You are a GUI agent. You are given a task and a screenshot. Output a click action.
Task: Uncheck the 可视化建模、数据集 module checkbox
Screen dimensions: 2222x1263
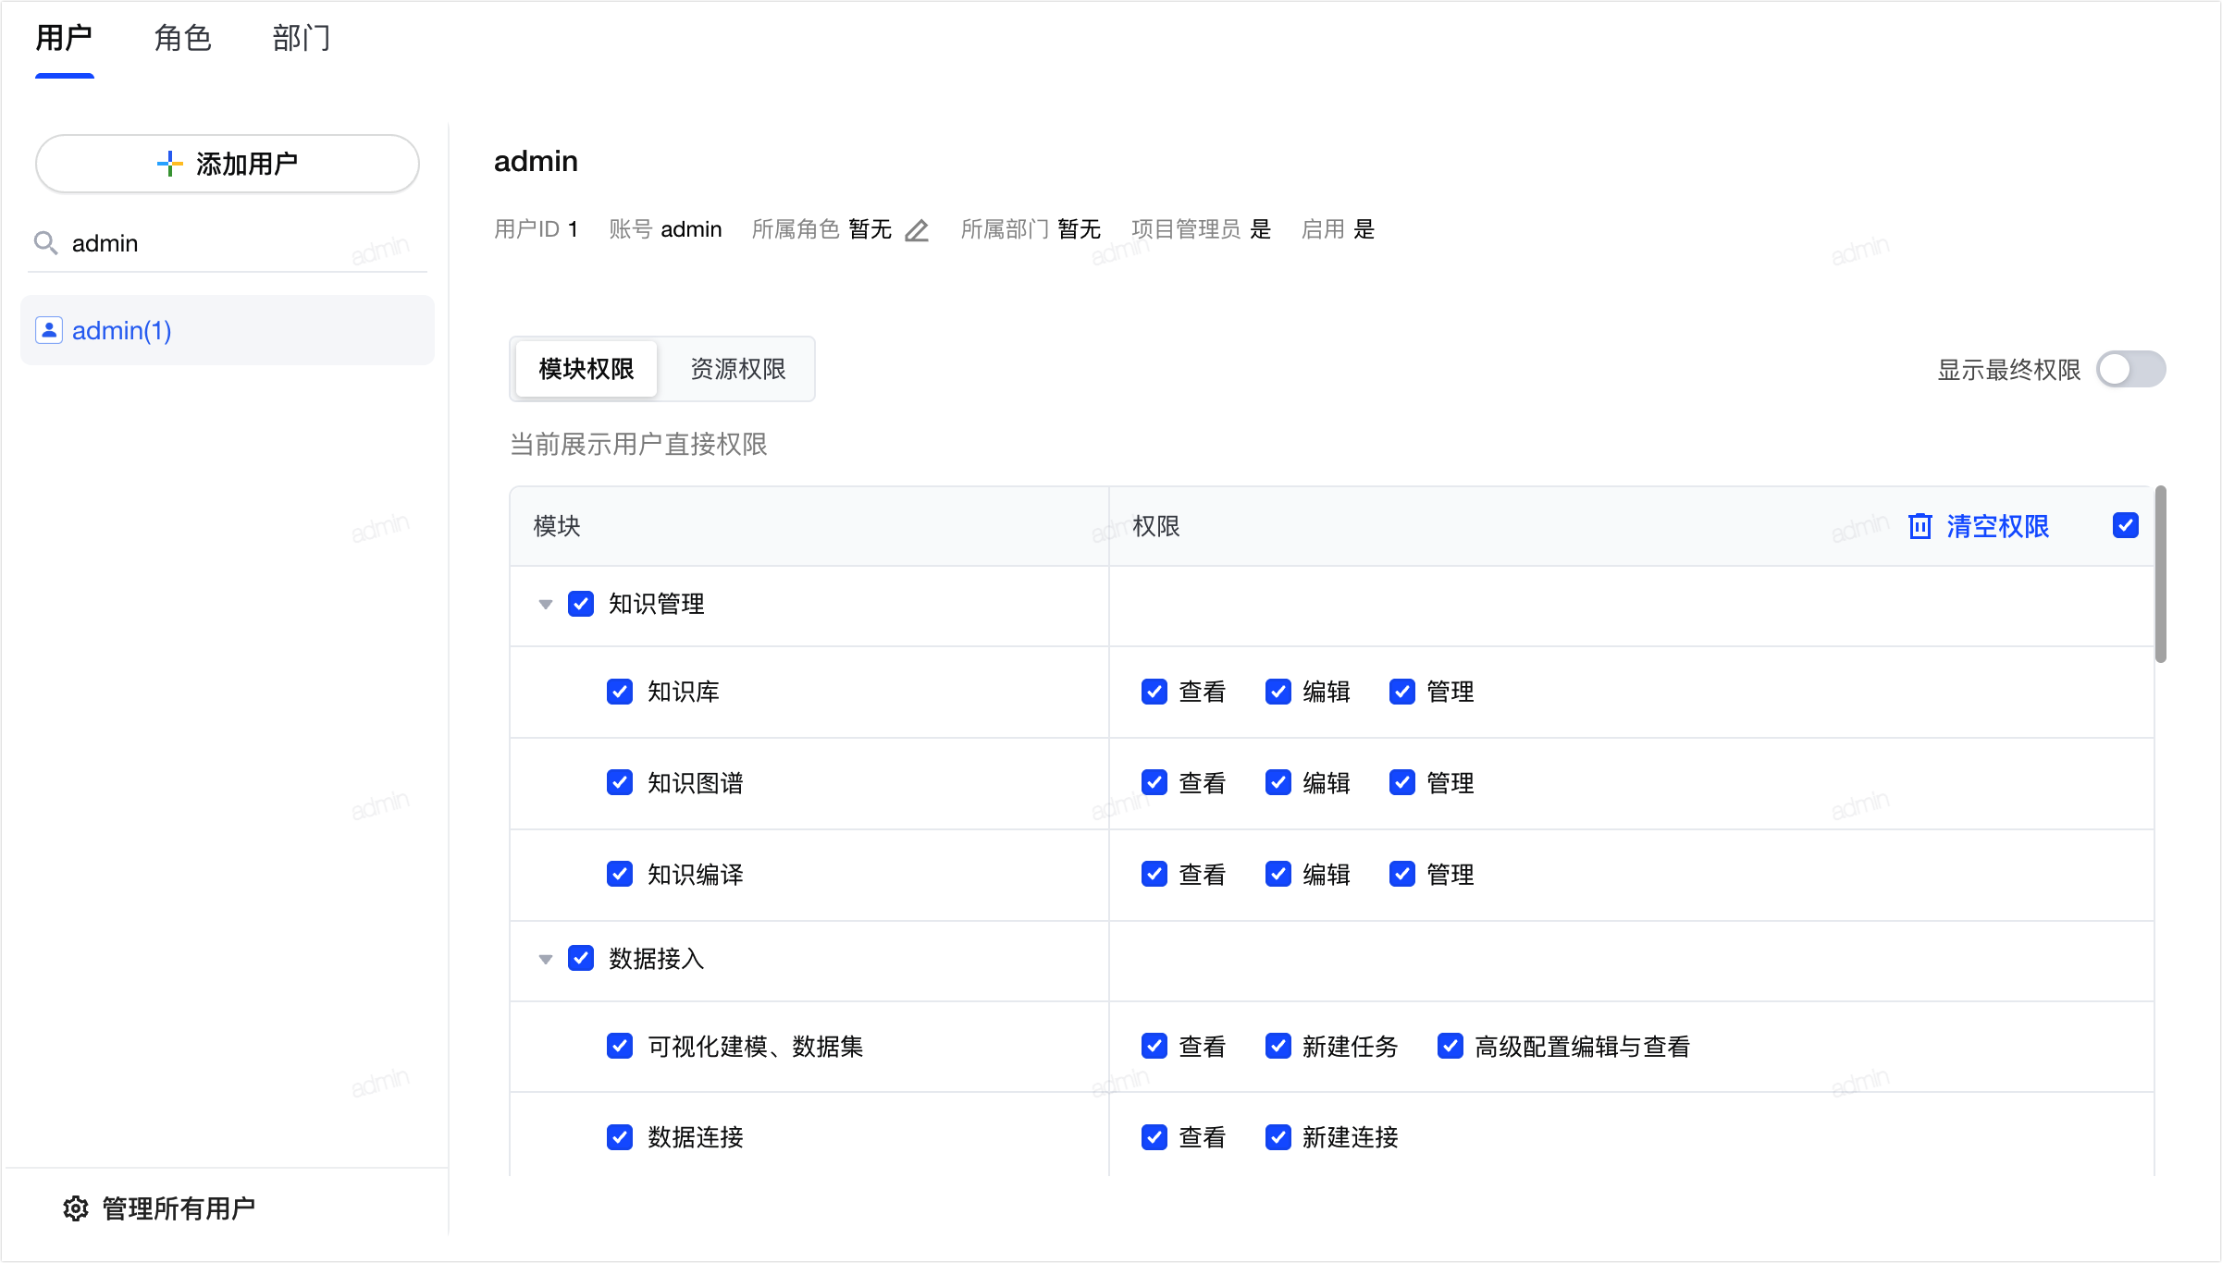pos(620,1046)
